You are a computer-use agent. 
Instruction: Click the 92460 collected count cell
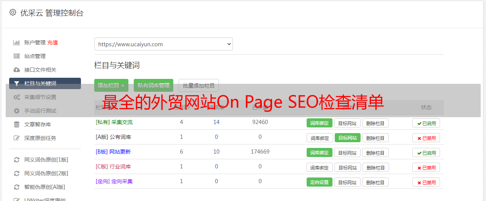point(260,122)
